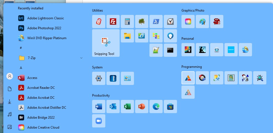273x133 pixels.
Task: Open the clock tile in Utilities
Action: coord(170,22)
